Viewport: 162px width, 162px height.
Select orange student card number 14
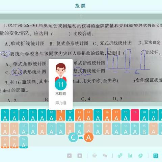[88, 115]
